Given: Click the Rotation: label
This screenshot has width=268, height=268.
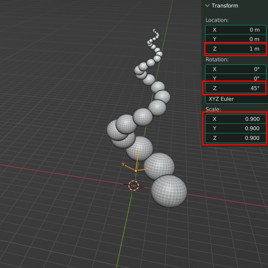Looking at the screenshot, I should (x=217, y=59).
